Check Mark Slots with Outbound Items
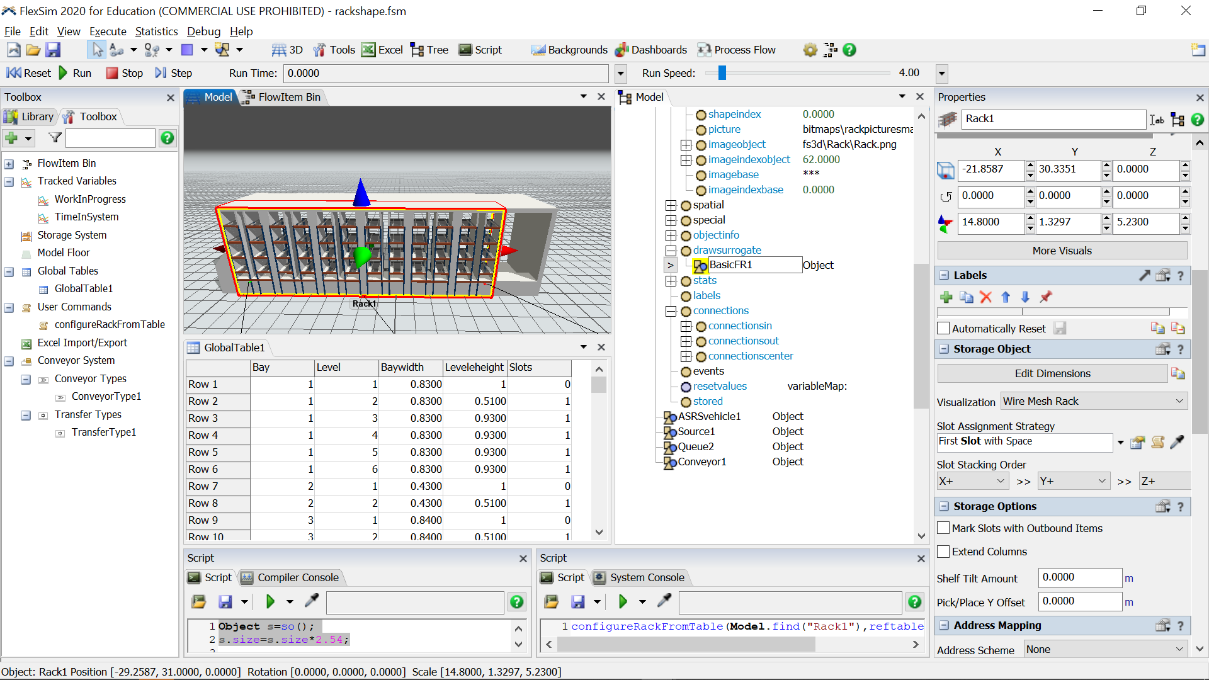 [x=943, y=528]
